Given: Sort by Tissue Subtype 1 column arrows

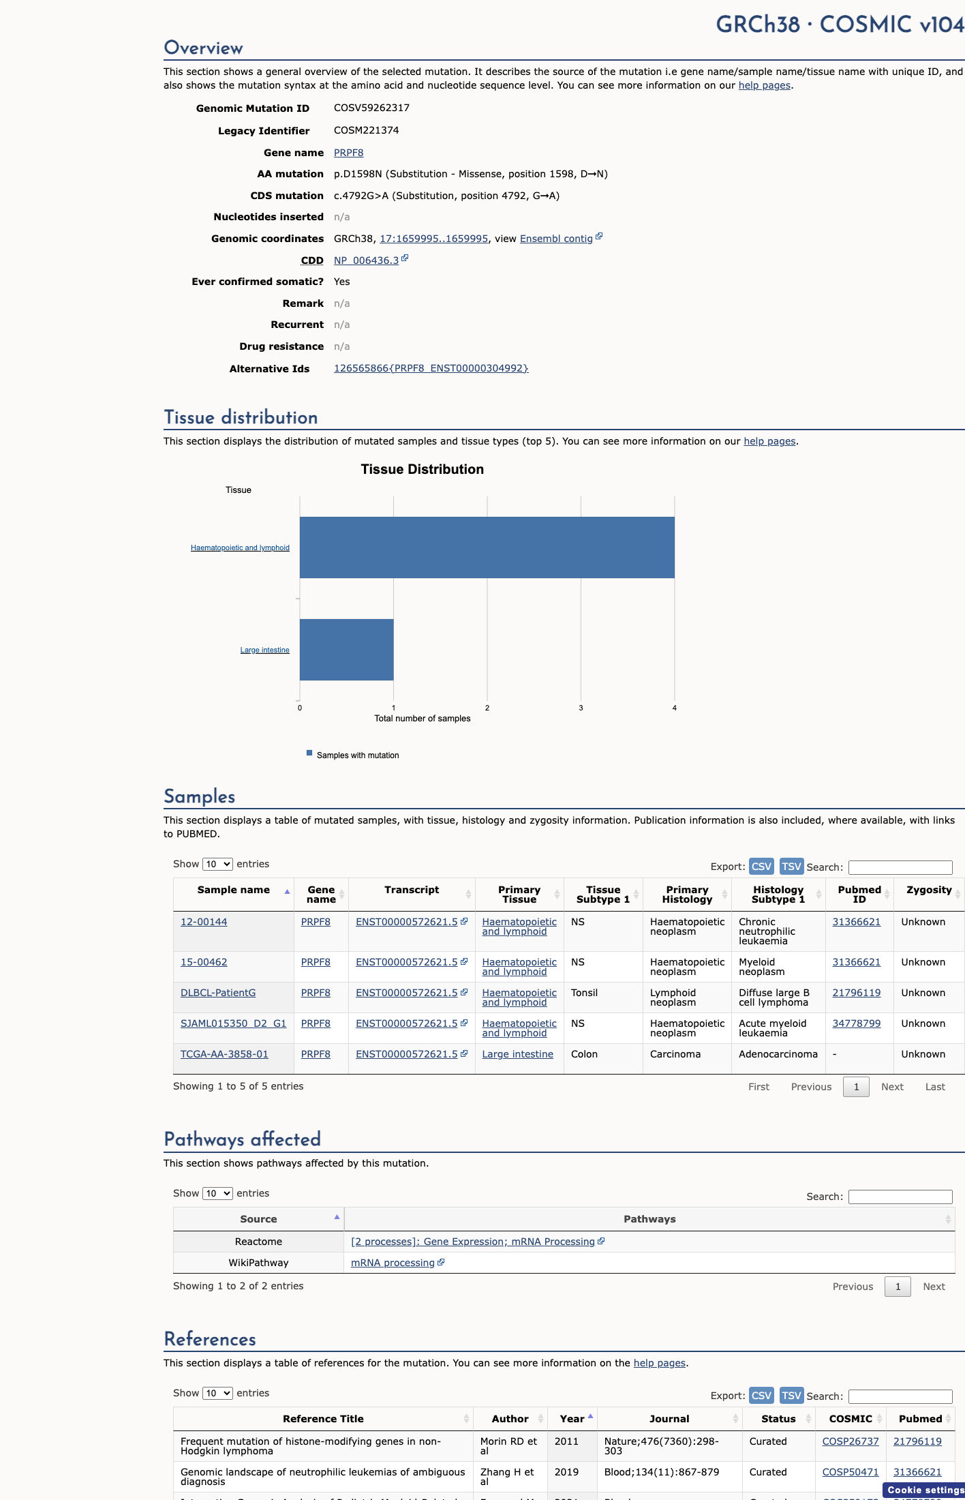Looking at the screenshot, I should click(636, 894).
